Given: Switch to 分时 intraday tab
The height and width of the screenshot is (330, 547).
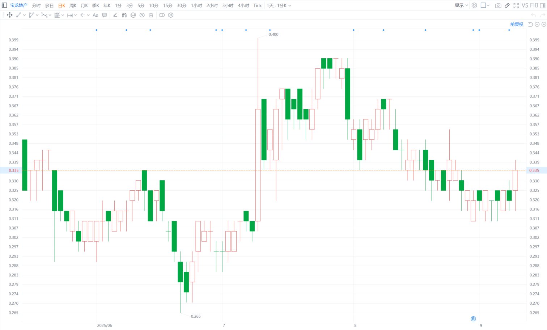Looking at the screenshot, I should point(36,5).
